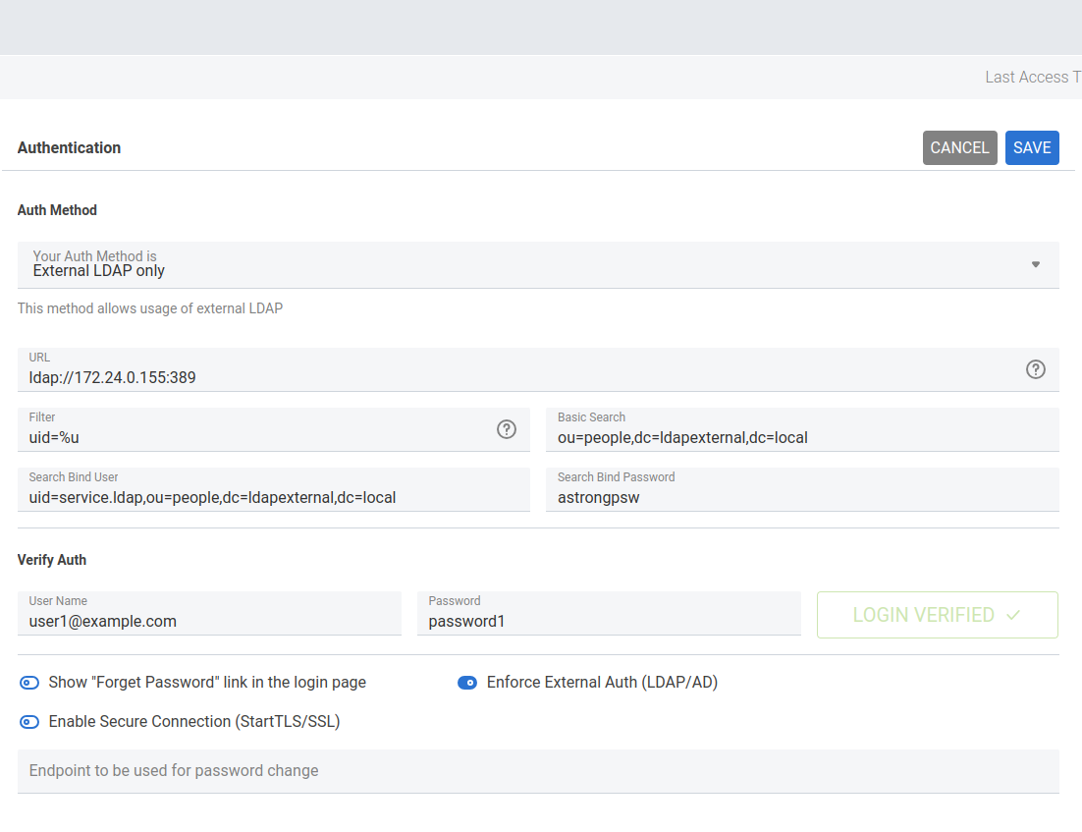Toggle Show "Forget Password" link switch
This screenshot has width=1082, height=832.
(29, 683)
